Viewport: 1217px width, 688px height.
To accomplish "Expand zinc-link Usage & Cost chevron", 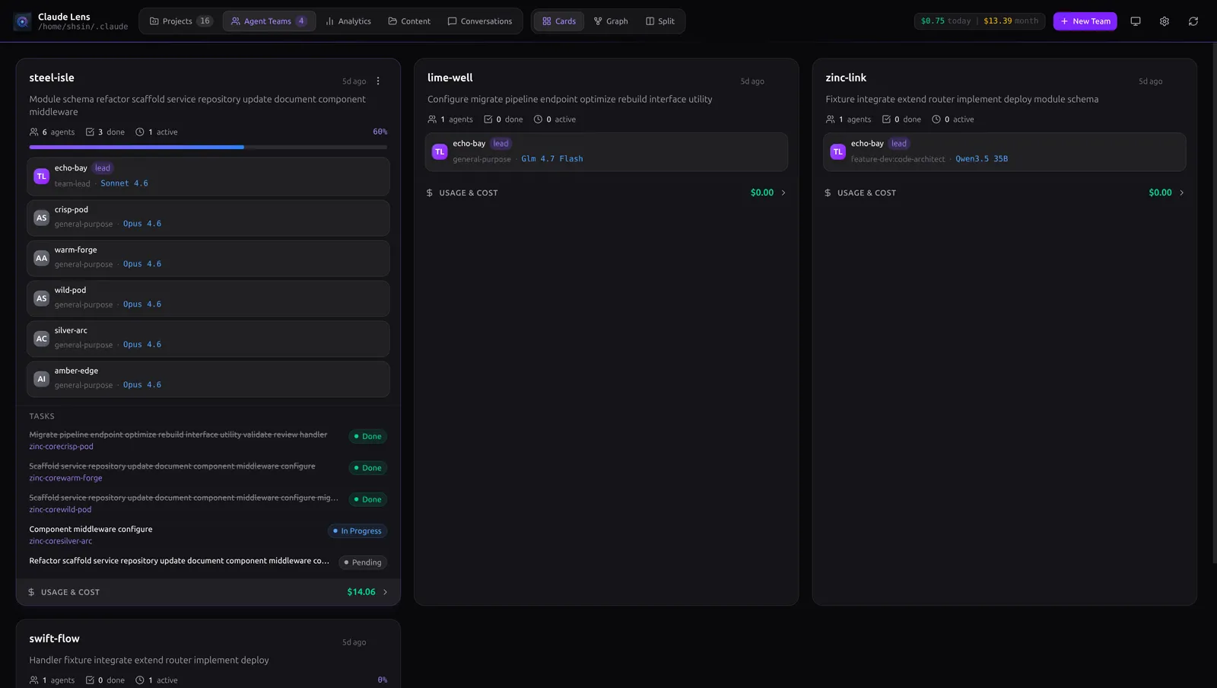I will 1181,193.
